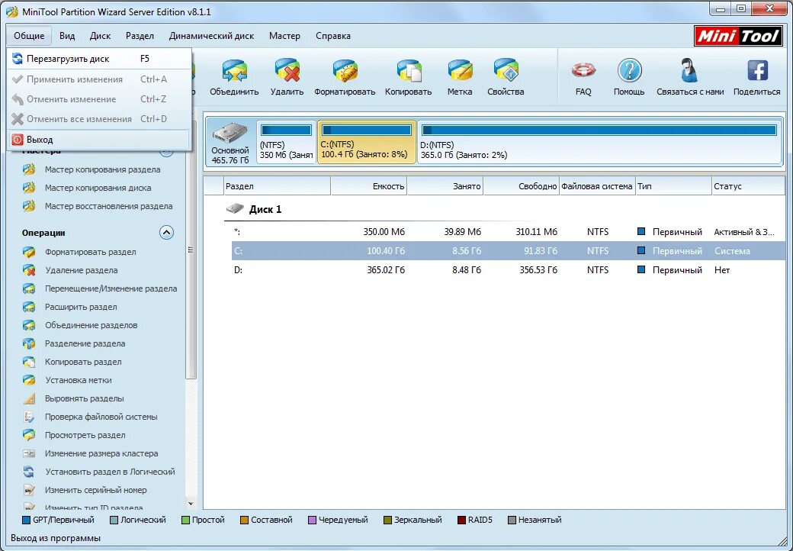Select the 350 Мб NTFS partition block
This screenshot has height=551, width=793.
[x=286, y=142]
